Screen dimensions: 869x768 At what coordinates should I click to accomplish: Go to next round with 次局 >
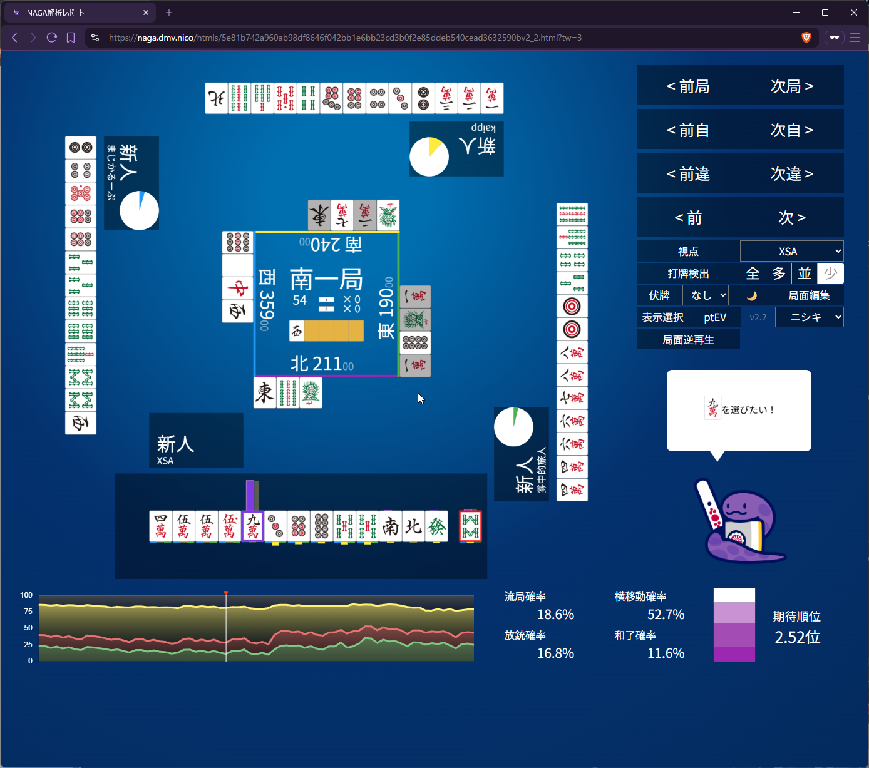791,86
